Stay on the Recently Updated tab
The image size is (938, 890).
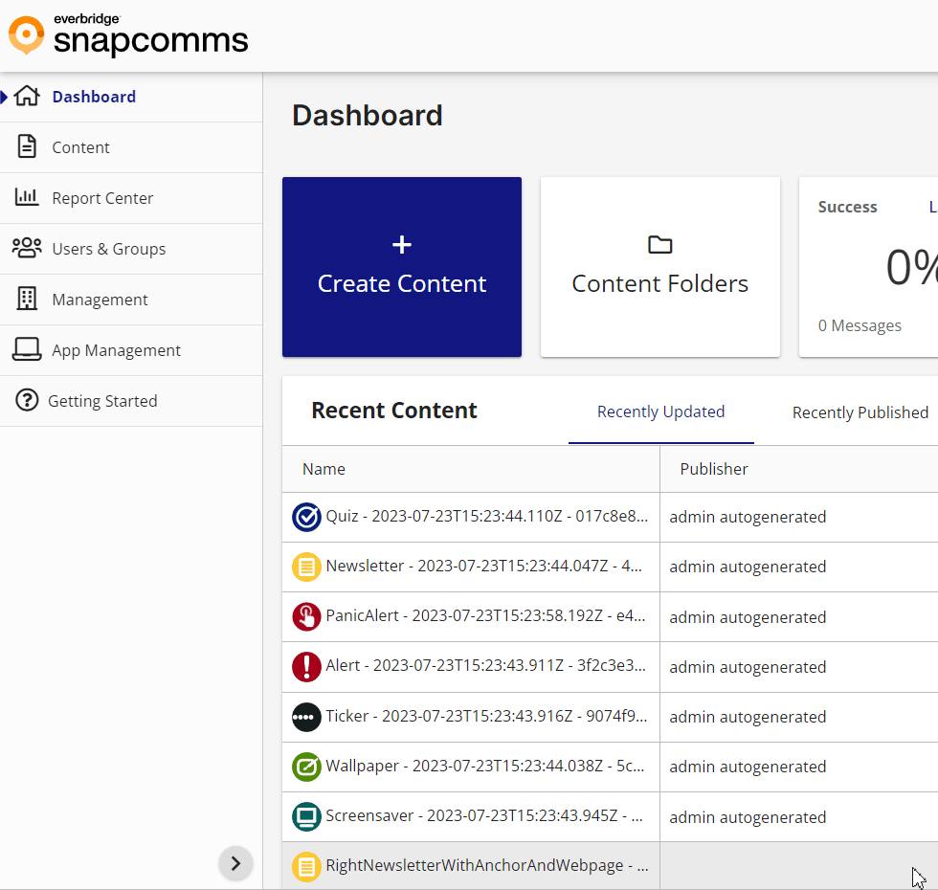coord(660,412)
